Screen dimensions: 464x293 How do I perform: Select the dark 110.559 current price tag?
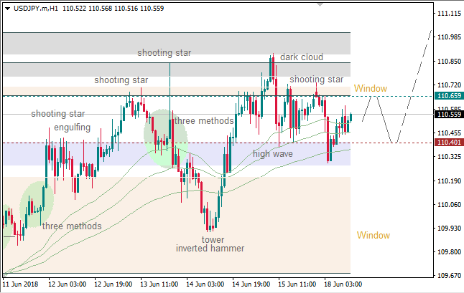(449, 114)
